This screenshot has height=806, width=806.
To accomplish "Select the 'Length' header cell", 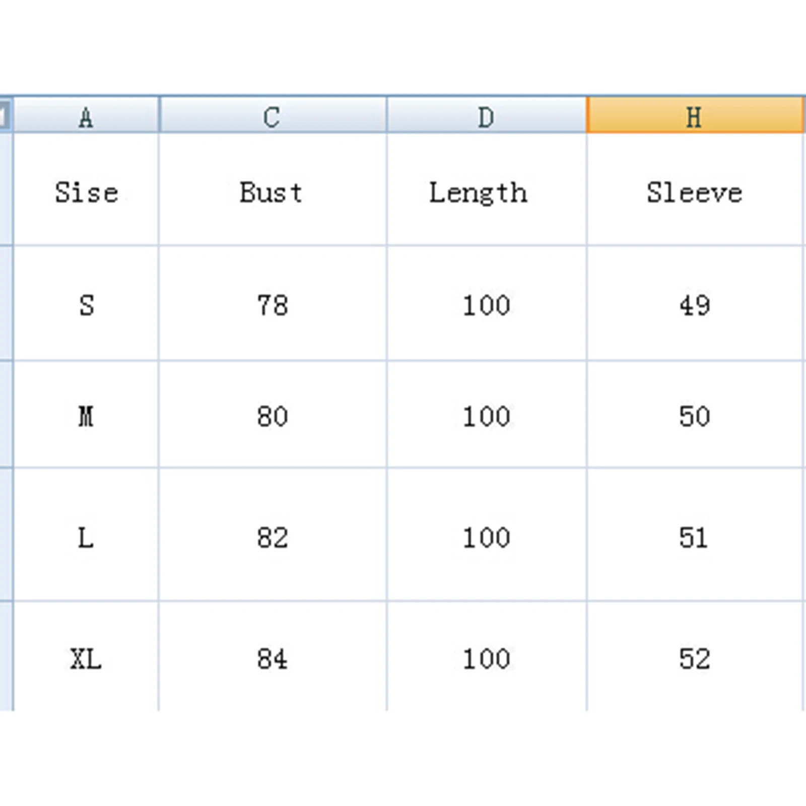I will (479, 192).
